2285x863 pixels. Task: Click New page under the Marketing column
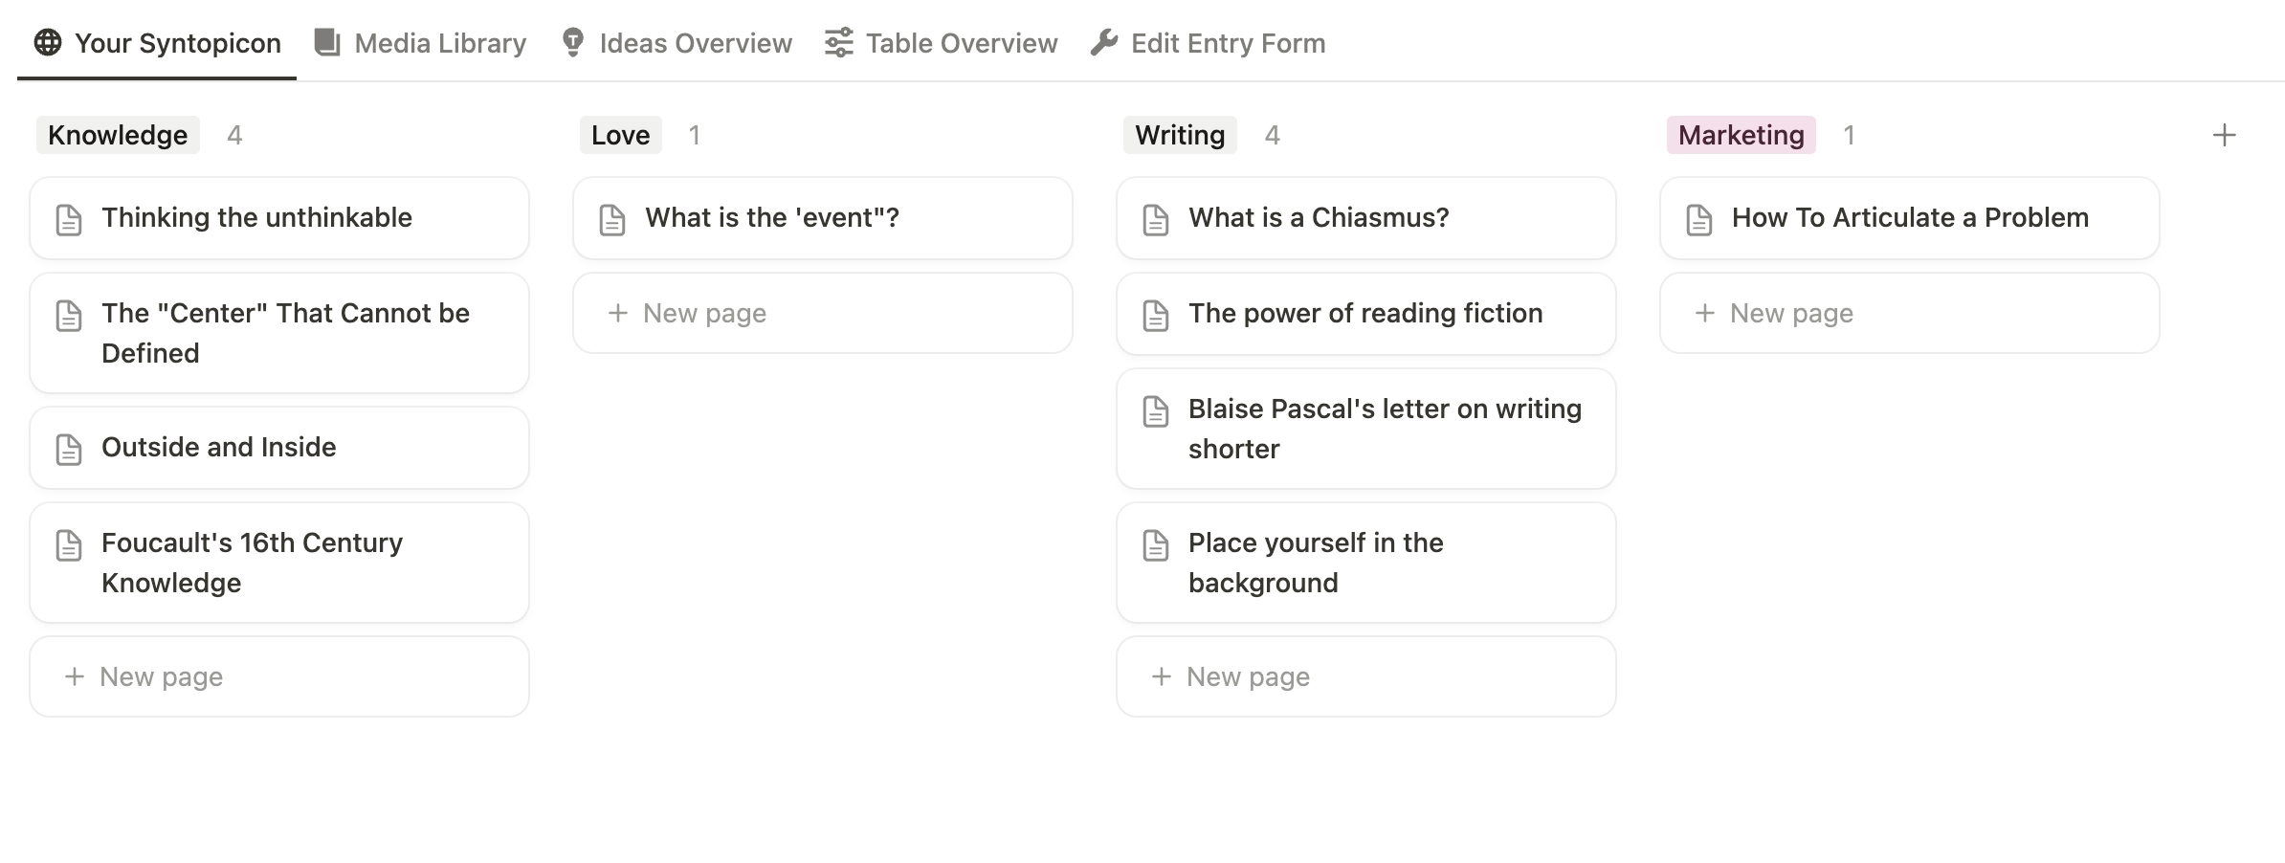[x=1907, y=313]
